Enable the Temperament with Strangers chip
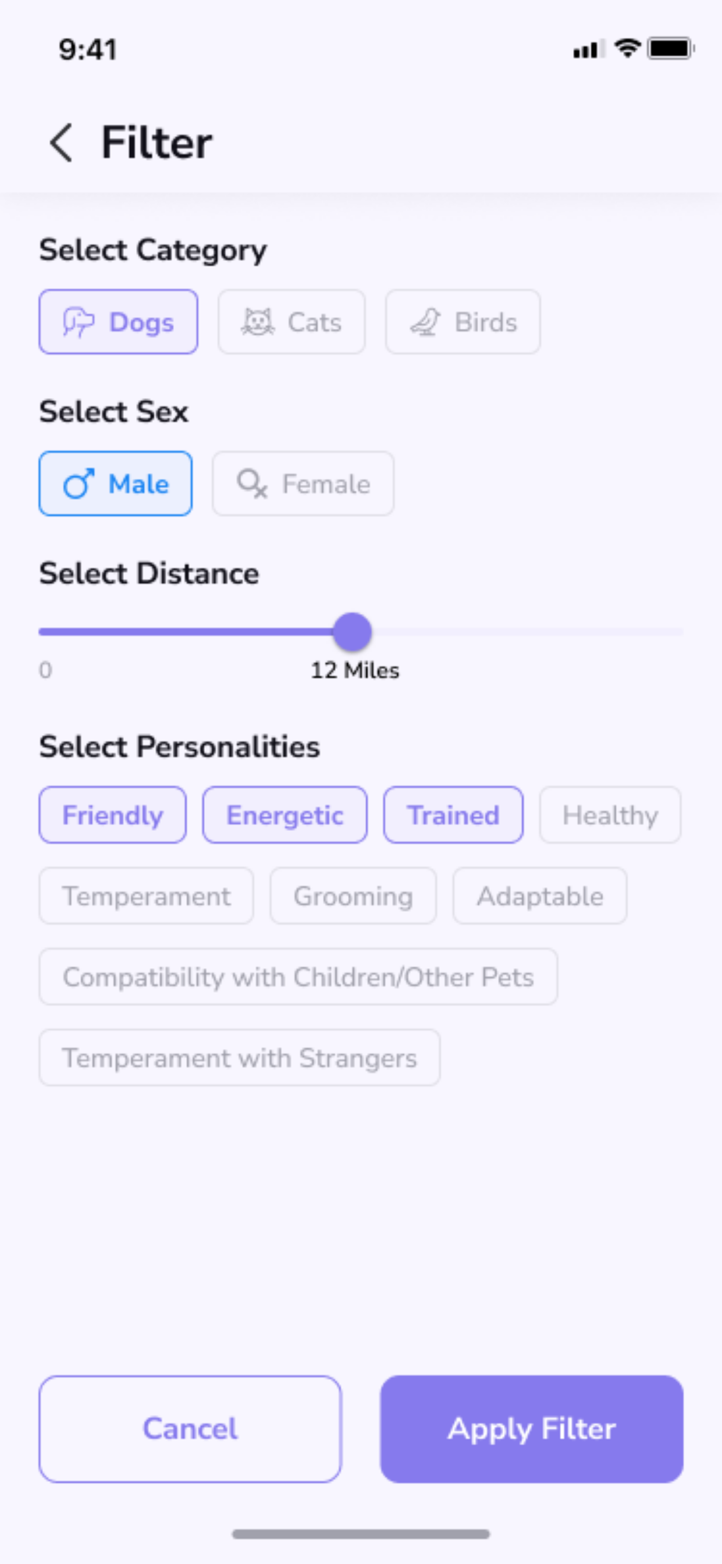Image resolution: width=722 pixels, height=1564 pixels. click(240, 1058)
